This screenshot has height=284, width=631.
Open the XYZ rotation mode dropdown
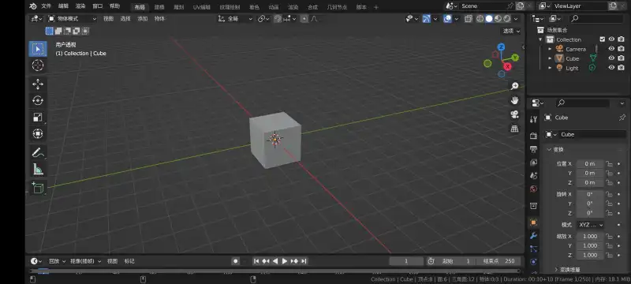click(591, 225)
